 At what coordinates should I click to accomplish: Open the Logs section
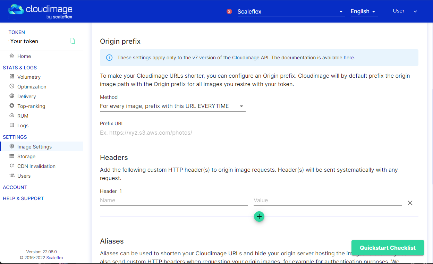click(x=23, y=126)
